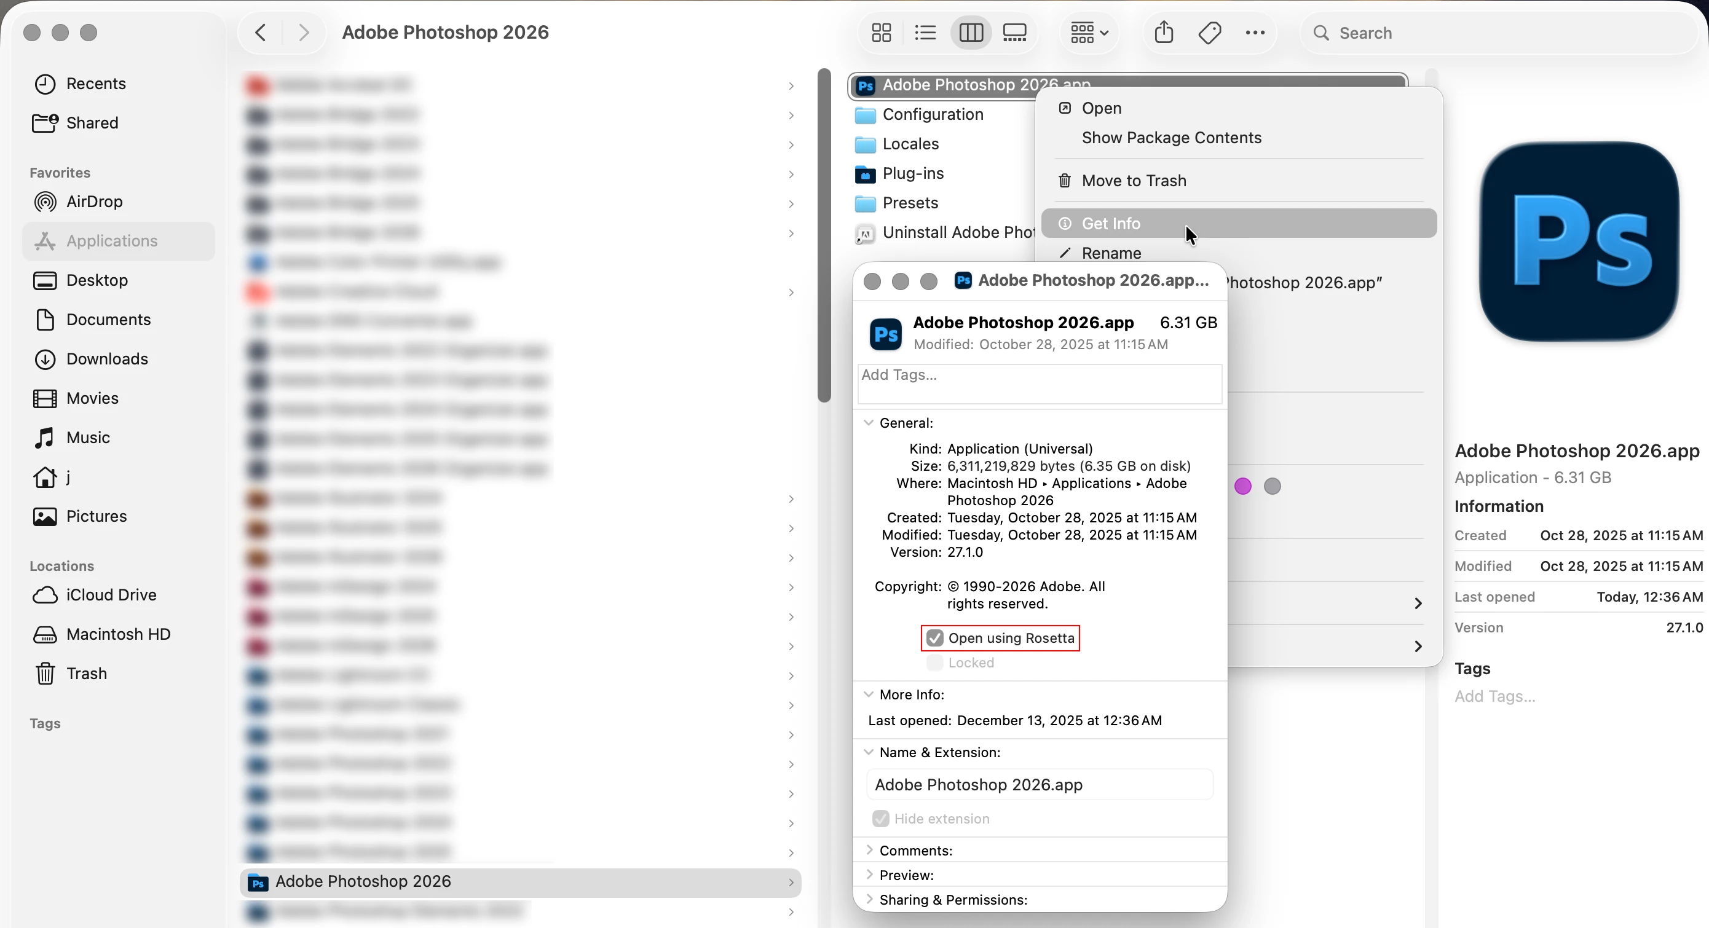The height and width of the screenshot is (928, 1709).
Task: Open Recents in the sidebar
Action: coord(118,84)
